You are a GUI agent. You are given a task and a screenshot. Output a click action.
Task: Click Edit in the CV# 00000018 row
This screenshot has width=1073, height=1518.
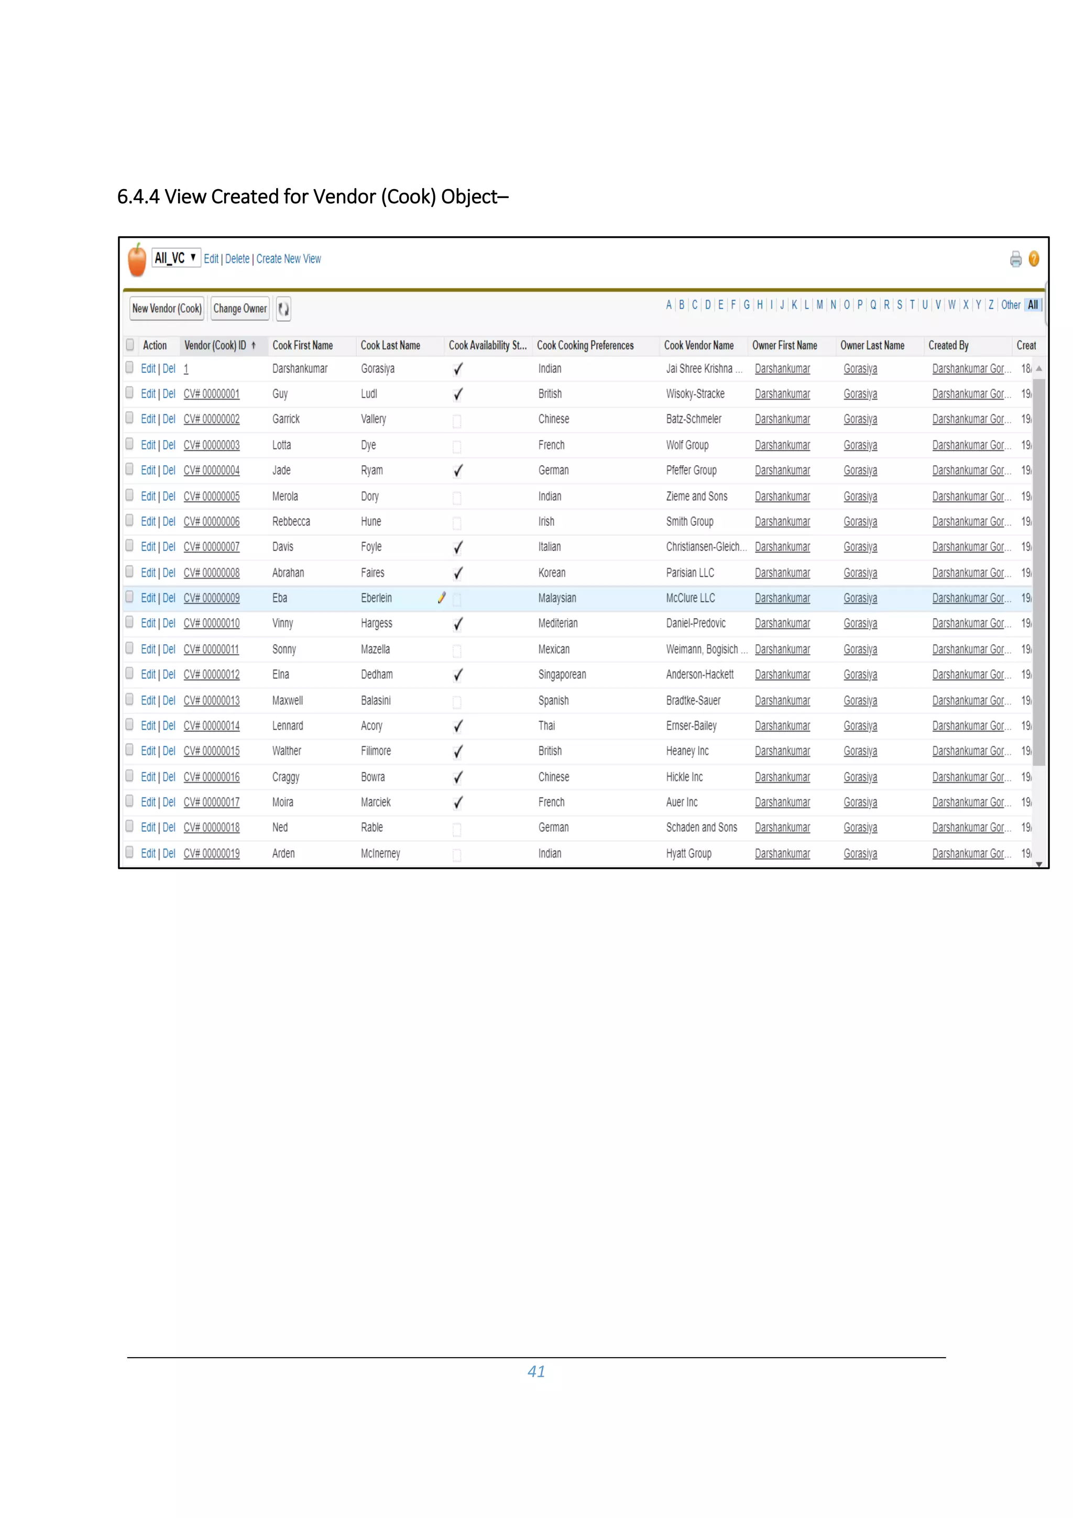pyautogui.click(x=148, y=828)
